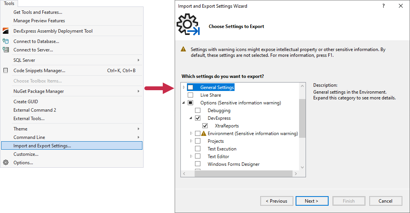This screenshot has height=213, width=410.
Task: Choose Import and Export Settings menu item
Action: point(72,145)
